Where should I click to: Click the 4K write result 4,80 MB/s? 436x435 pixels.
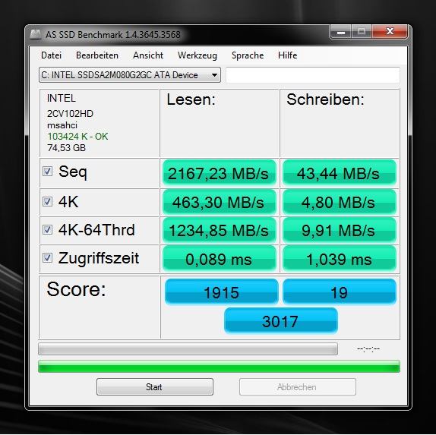(x=340, y=203)
